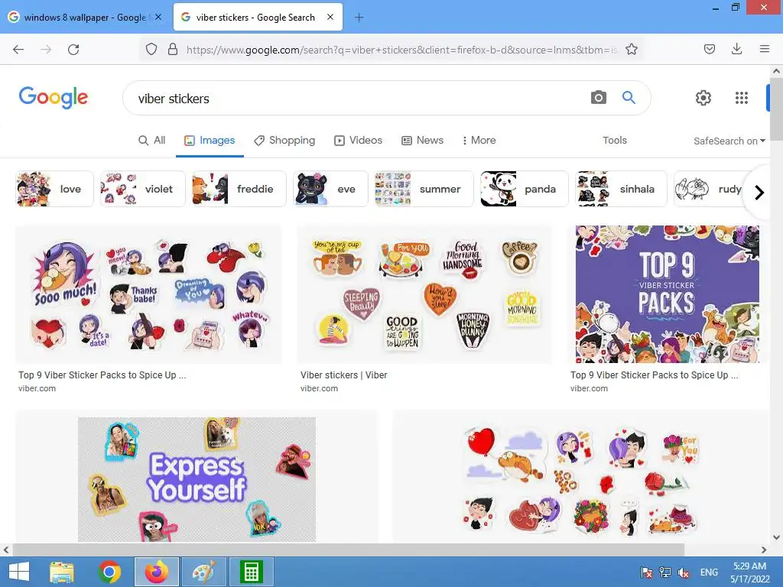
Task: Click the vertical scrollbar up arrow
Action: pos(776,71)
